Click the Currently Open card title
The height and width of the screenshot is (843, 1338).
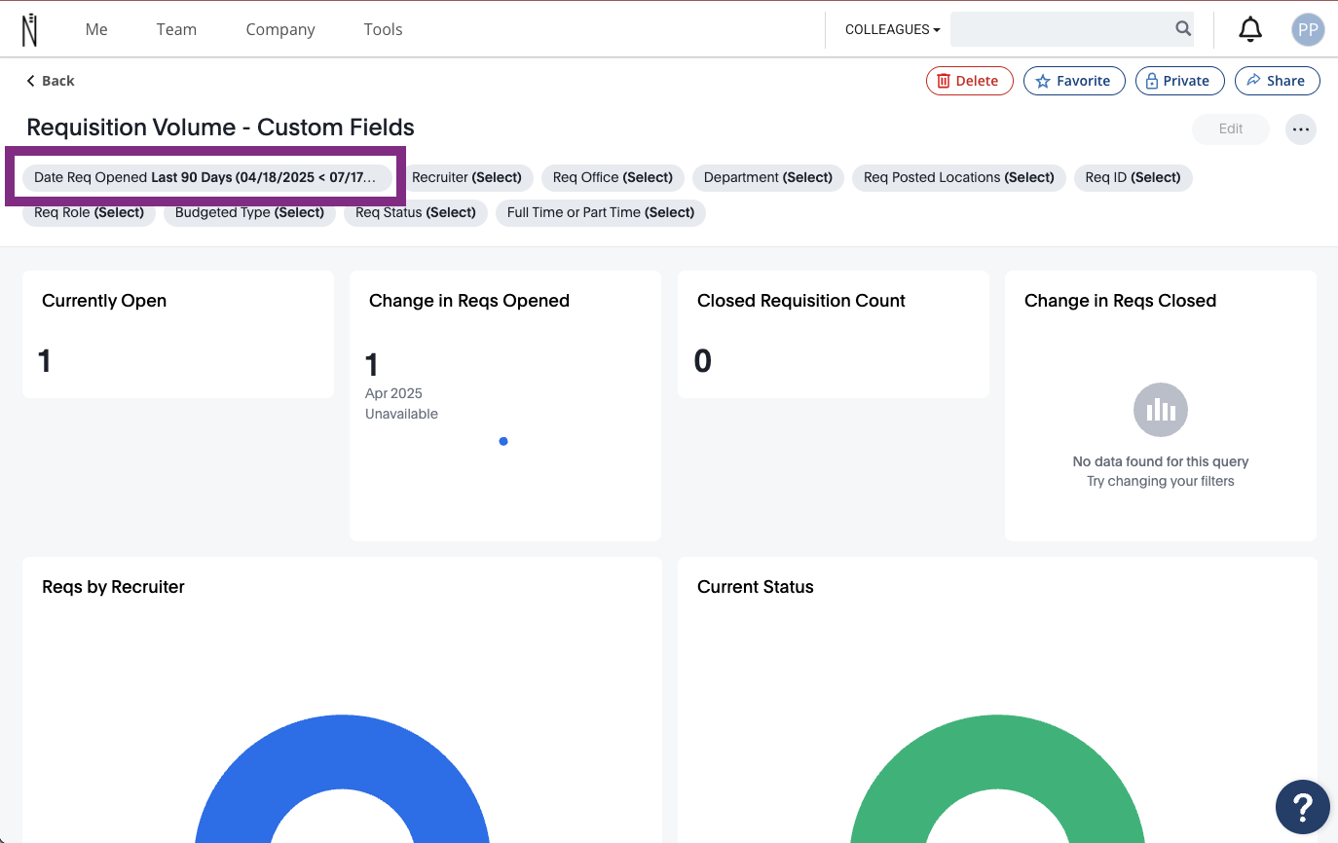point(104,301)
